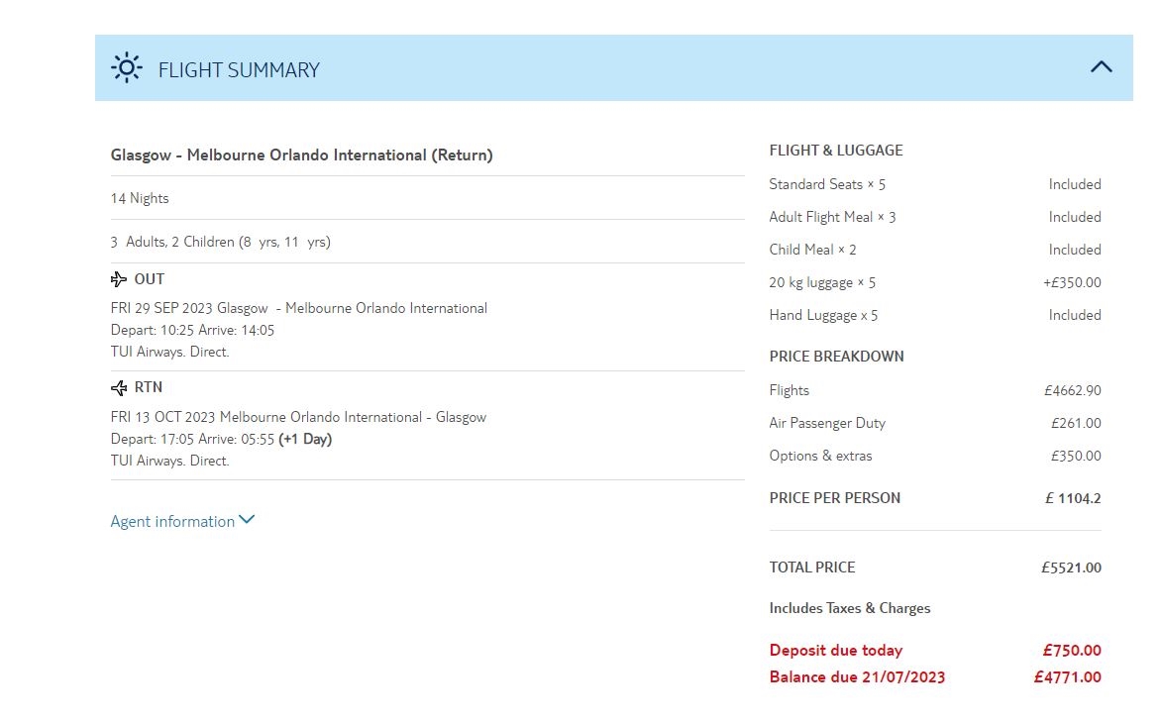The image size is (1160, 723).
Task: Click the Price Per Person £1104.2 value
Action: click(1073, 499)
